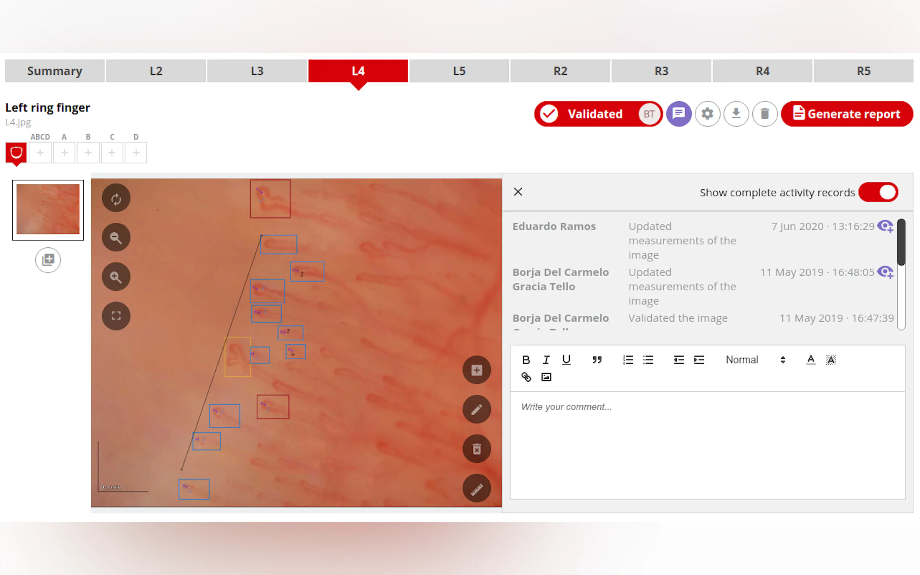Open the Summary tab
This screenshot has width=920, height=575.
point(55,71)
